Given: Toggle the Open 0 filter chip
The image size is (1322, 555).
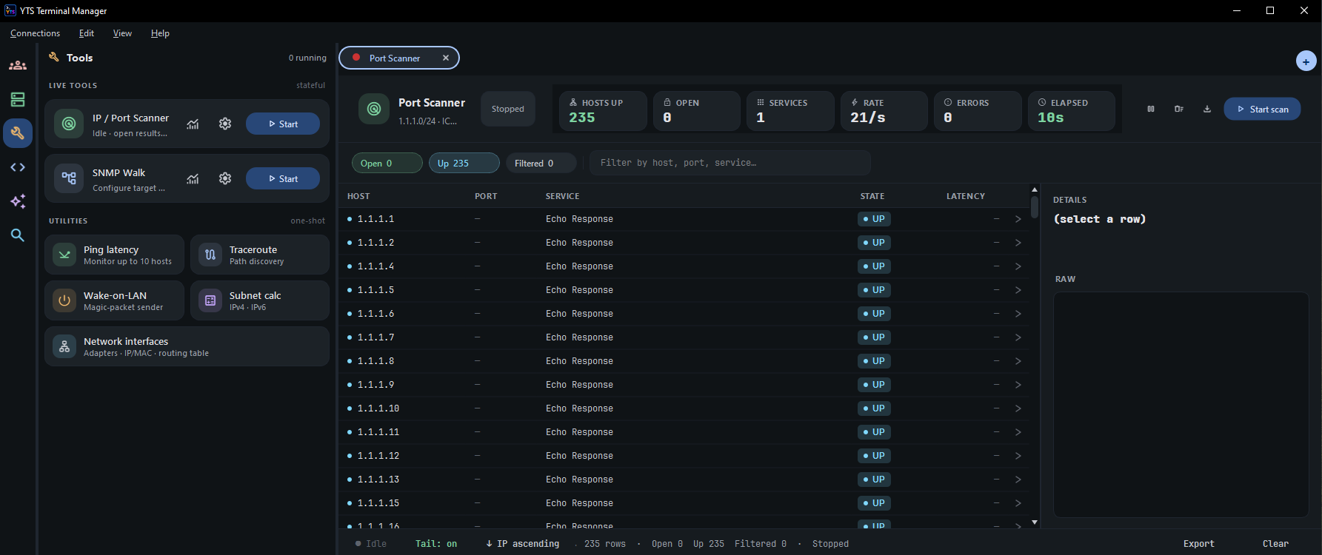Looking at the screenshot, I should pyautogui.click(x=387, y=163).
